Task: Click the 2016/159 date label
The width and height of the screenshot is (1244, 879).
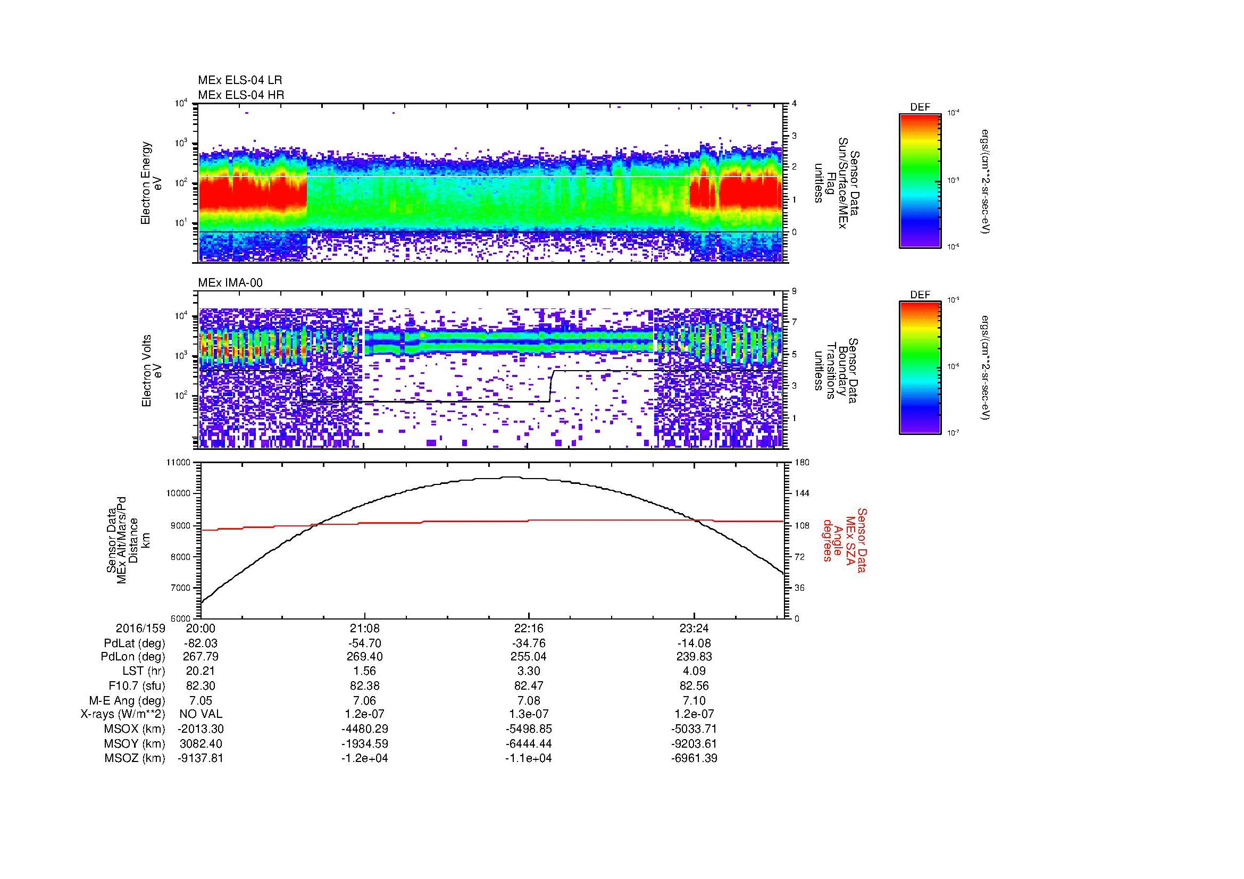Action: 140,629
